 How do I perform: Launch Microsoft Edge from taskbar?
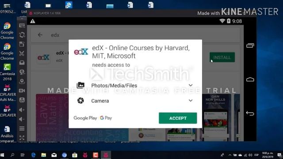[x=33, y=155]
